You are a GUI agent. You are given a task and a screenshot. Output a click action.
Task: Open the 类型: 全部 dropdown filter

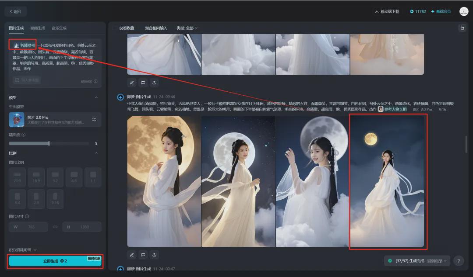click(x=187, y=28)
